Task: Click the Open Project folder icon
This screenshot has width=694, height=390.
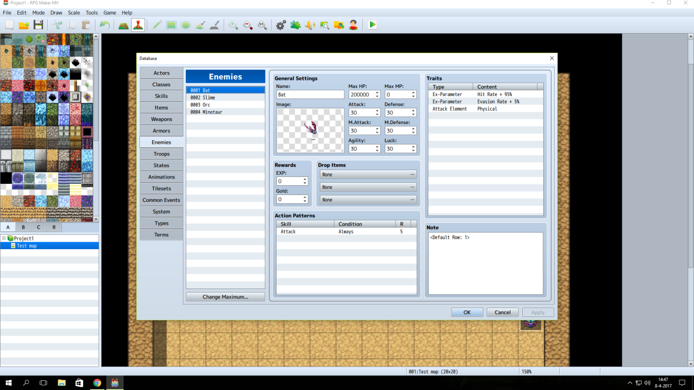Action: point(24,25)
